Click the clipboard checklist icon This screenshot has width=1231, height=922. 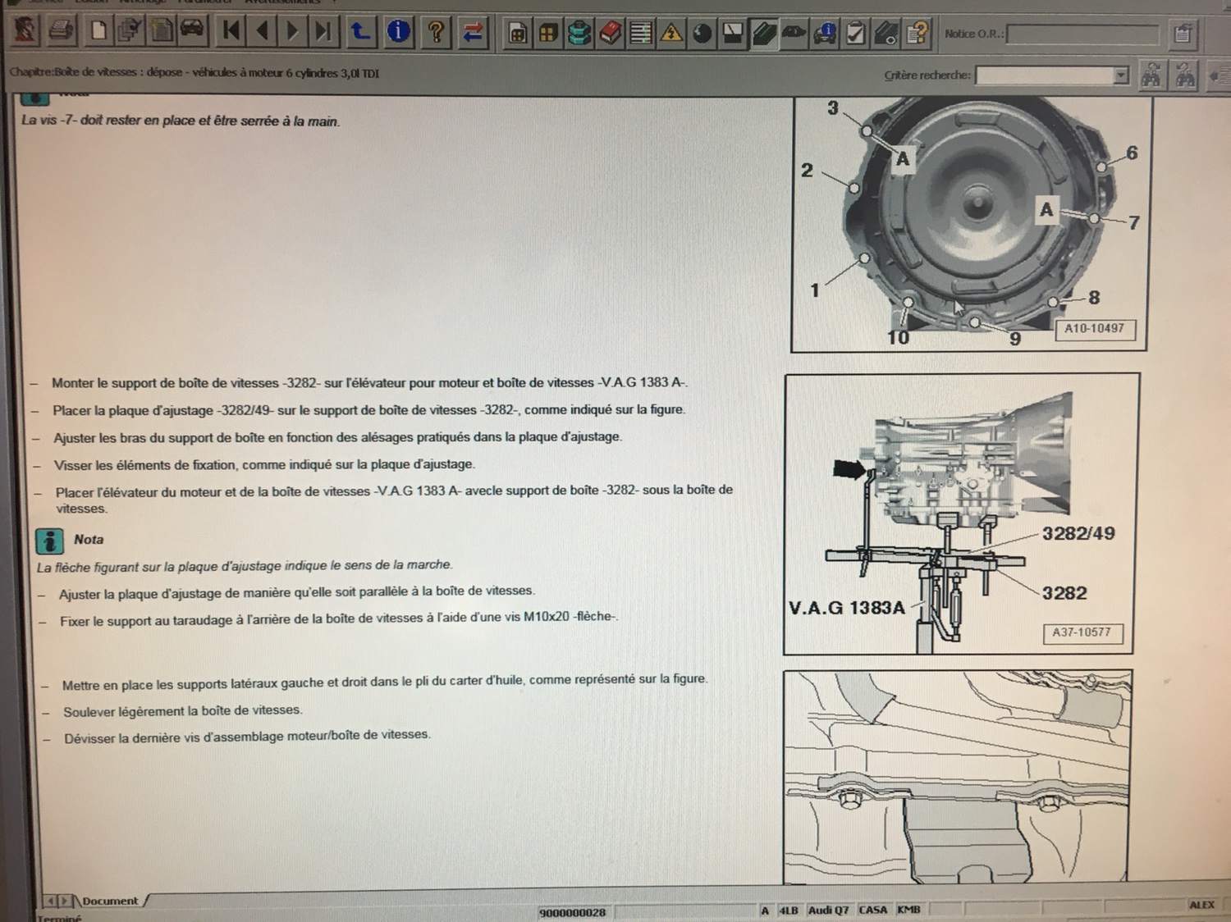click(855, 34)
